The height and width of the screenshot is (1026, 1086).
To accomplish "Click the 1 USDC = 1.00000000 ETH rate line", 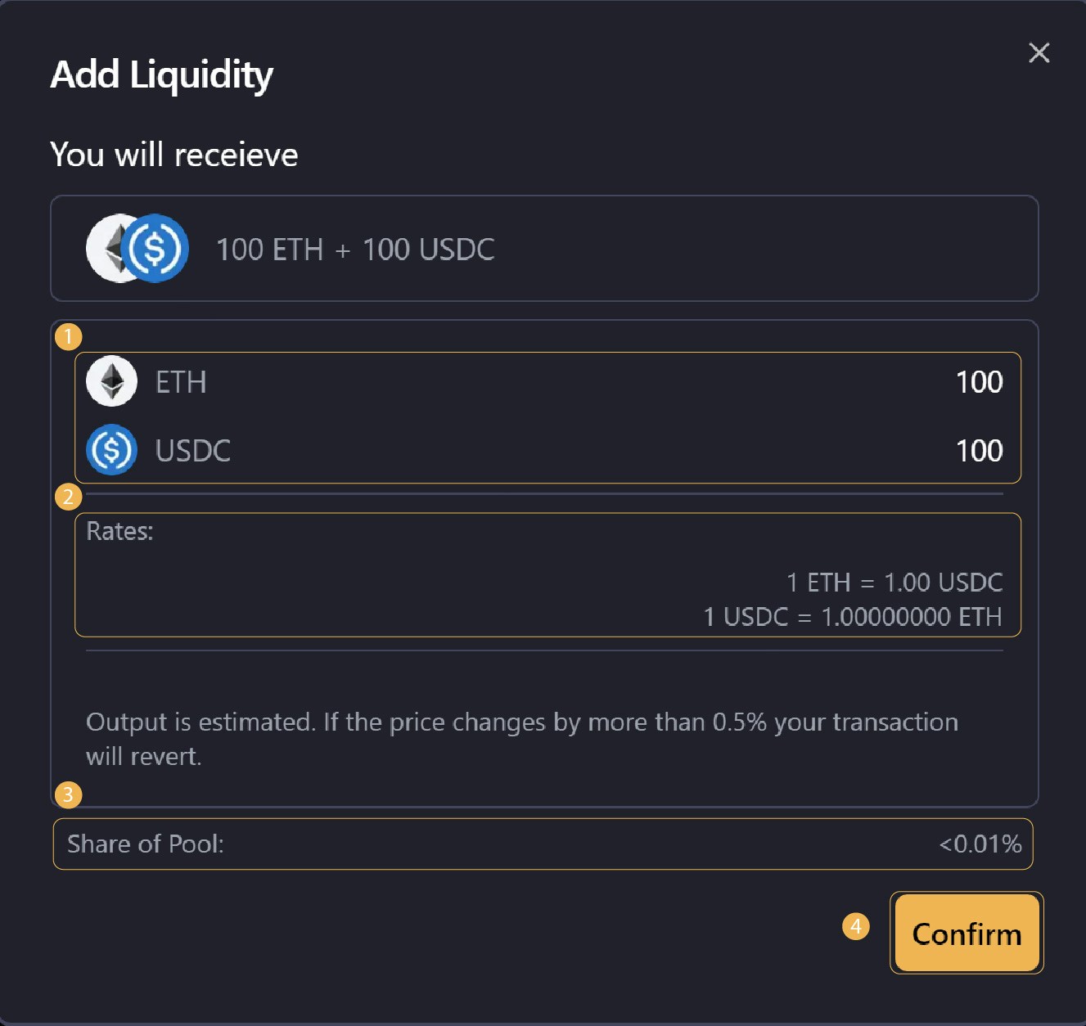I will click(x=853, y=618).
